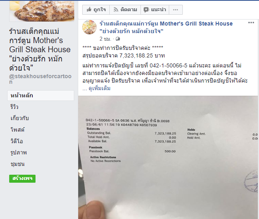Open วิดีโอ videos section
This screenshot has height=219, width=259.
(x=16, y=141)
